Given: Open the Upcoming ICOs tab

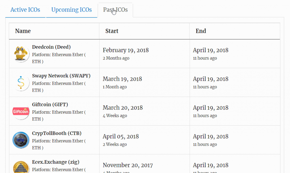Looking at the screenshot, I should point(71,10).
